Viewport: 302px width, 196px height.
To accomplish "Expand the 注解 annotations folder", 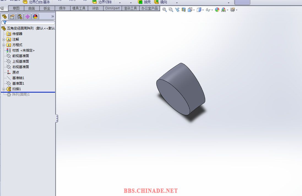I will coord(4,39).
